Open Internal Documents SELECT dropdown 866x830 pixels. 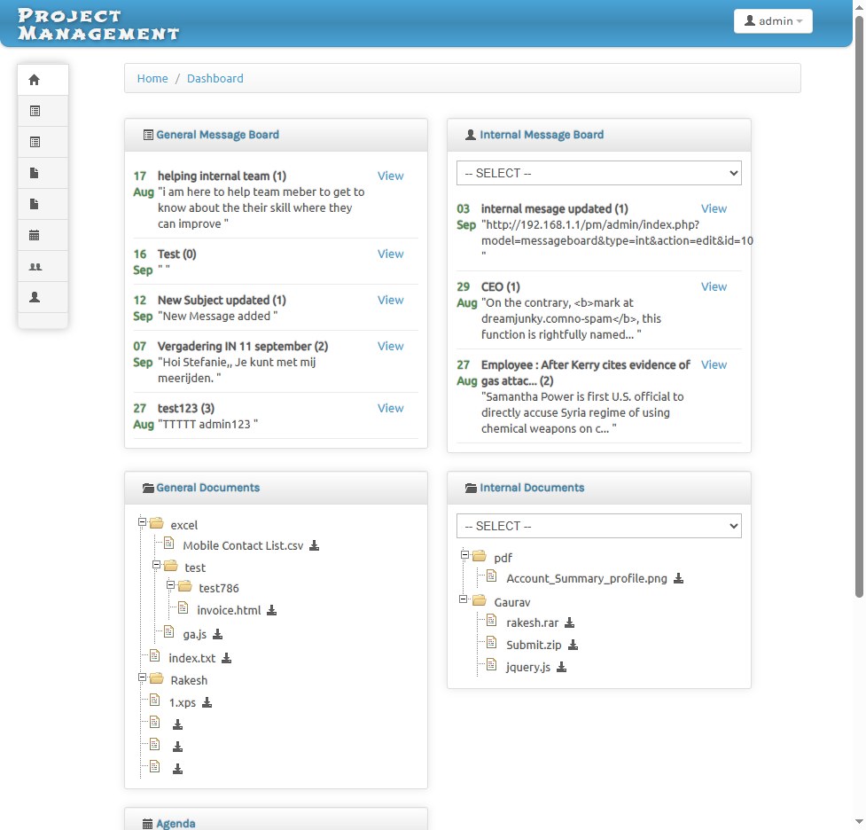[x=598, y=526]
